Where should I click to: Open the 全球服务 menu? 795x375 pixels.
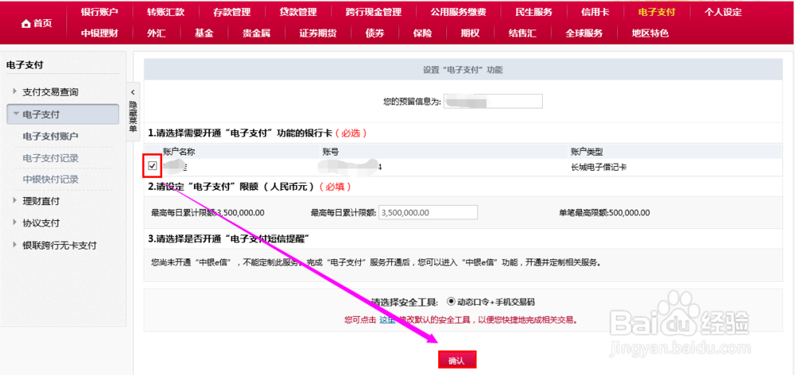tap(584, 34)
